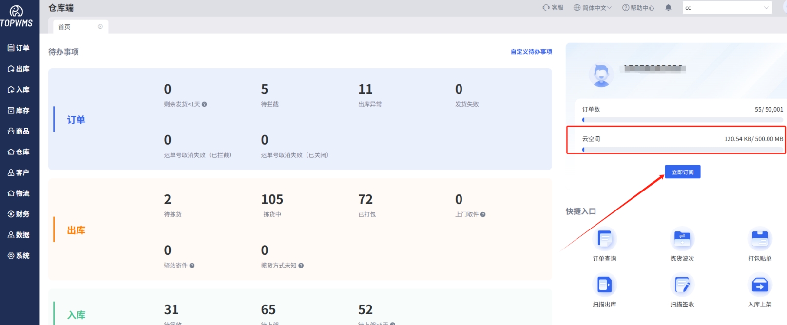Open the notification bell
787x325 pixels.
pyautogui.click(x=669, y=8)
